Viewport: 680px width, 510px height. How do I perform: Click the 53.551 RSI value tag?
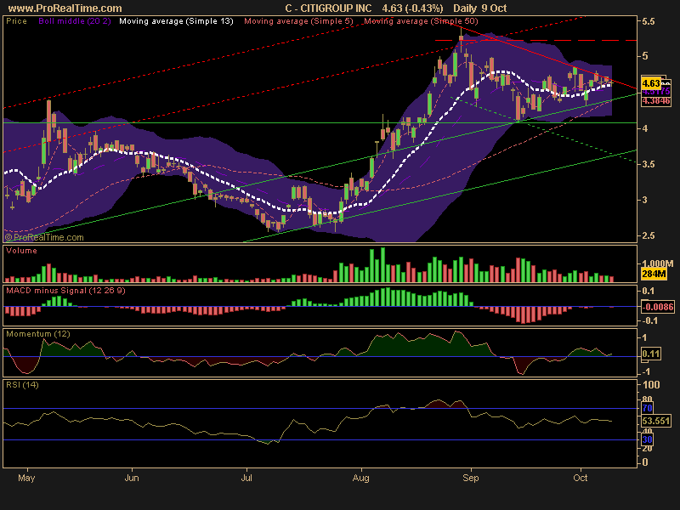[655, 421]
